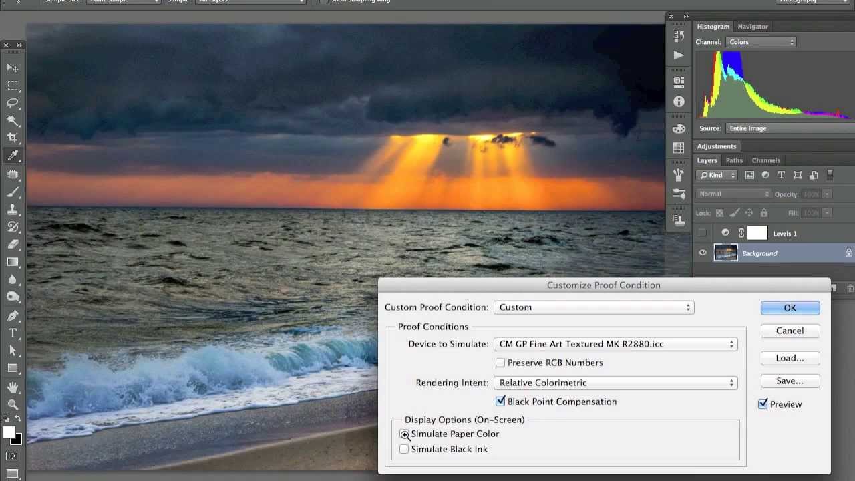The width and height of the screenshot is (855, 481).
Task: Open the Clone Source panel icon
Action: (679, 220)
